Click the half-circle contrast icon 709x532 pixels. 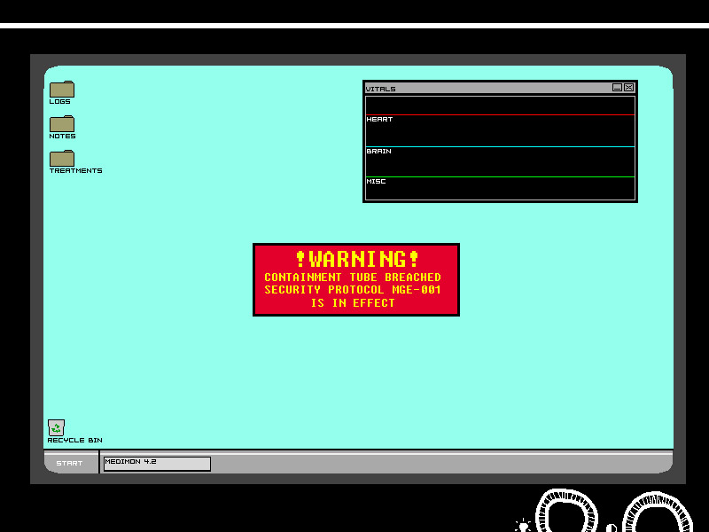pyautogui.click(x=612, y=528)
